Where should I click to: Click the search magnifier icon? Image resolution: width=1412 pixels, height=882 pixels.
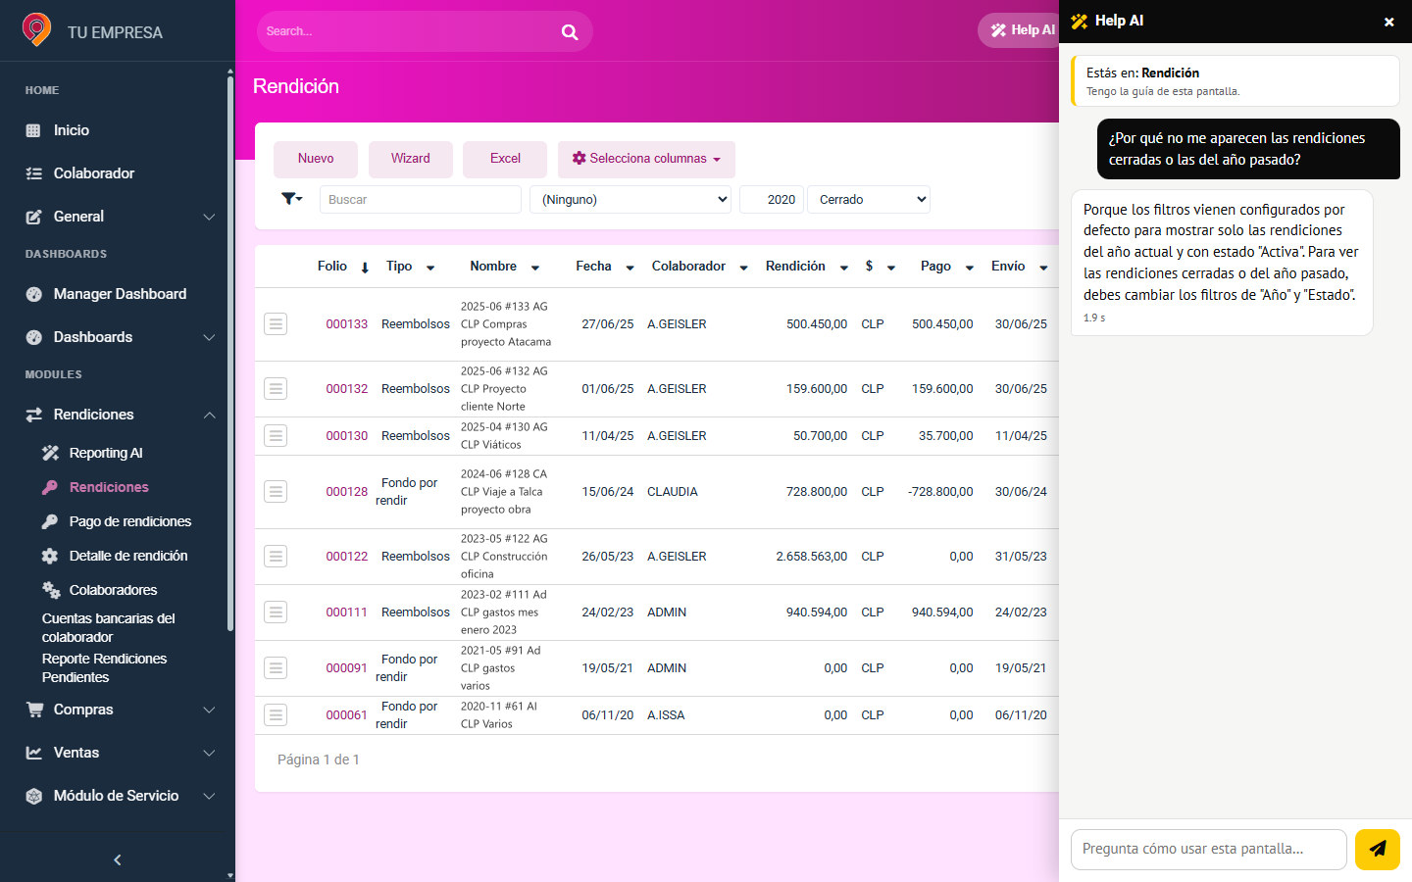pyautogui.click(x=570, y=32)
